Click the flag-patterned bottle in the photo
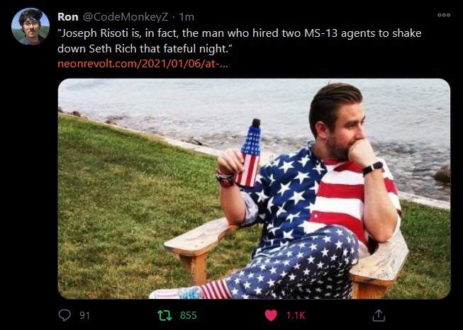The height and width of the screenshot is (330, 463). [x=249, y=154]
